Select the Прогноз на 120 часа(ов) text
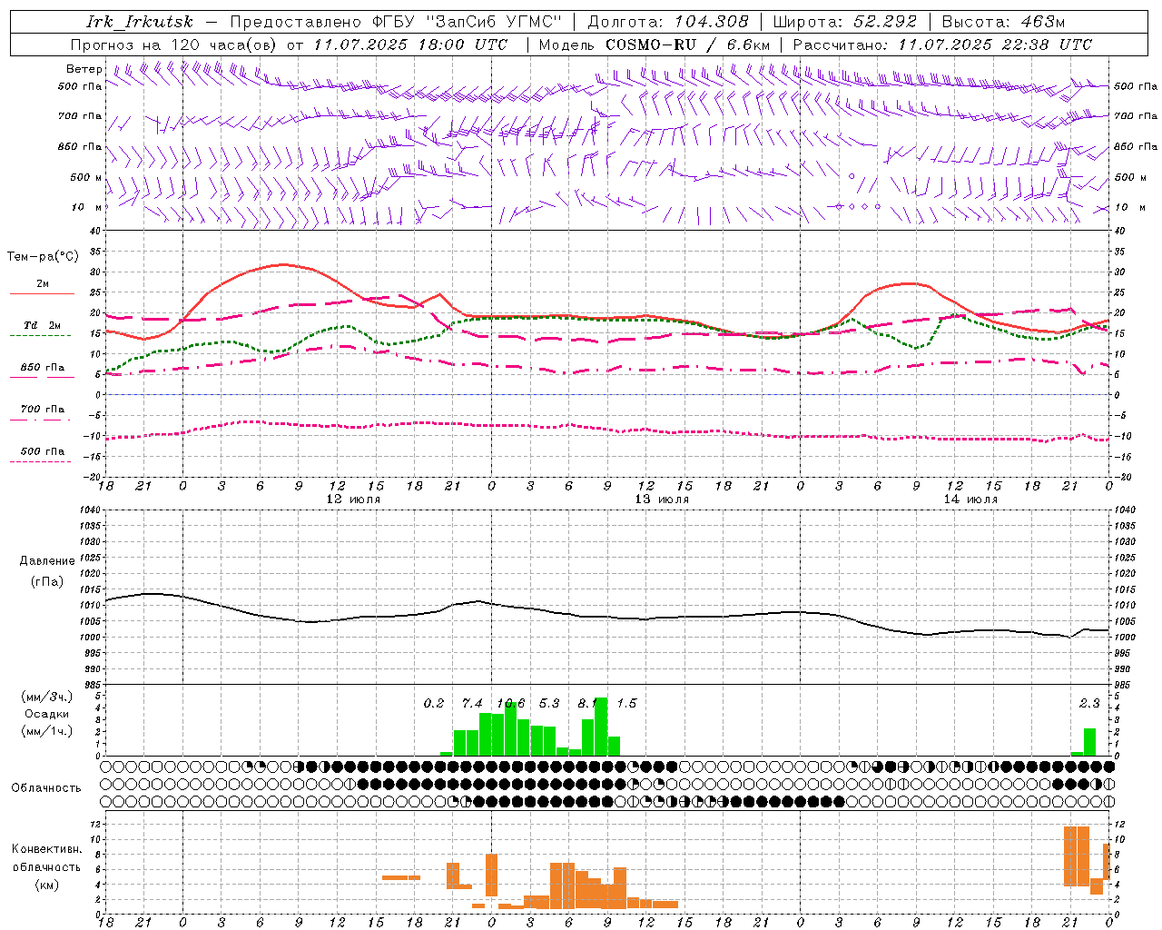Viewport: 1162px width, 930px height. 175,45
